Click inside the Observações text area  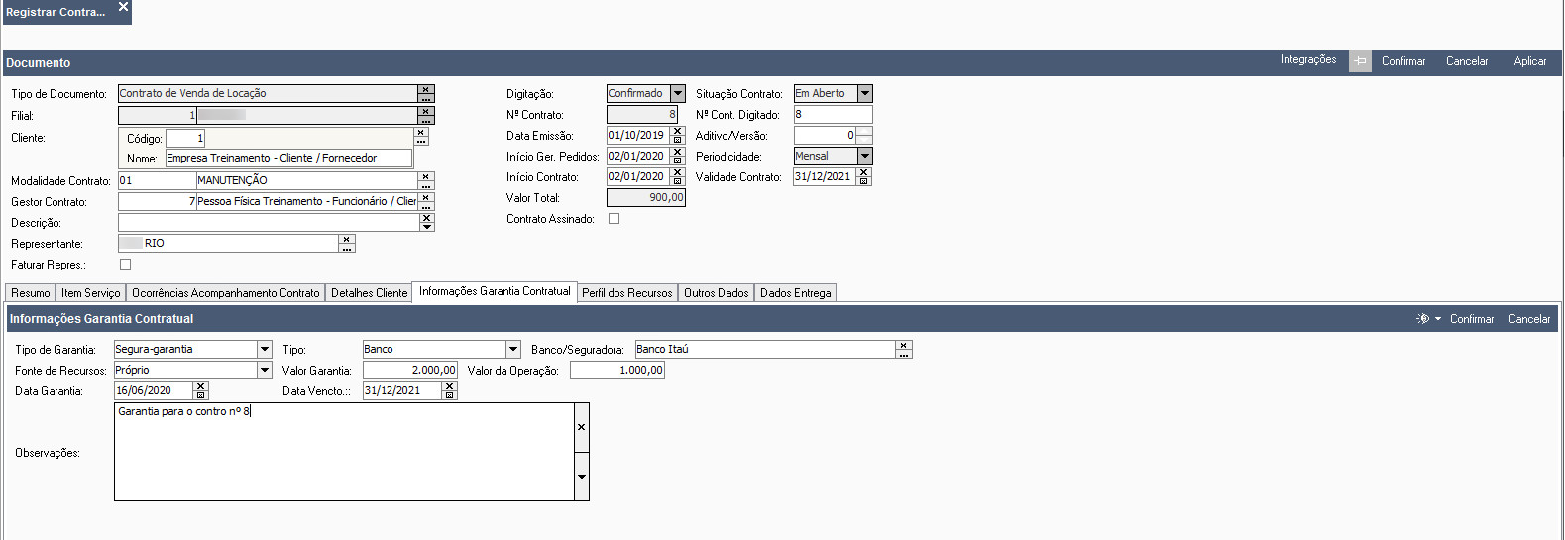coord(343,456)
